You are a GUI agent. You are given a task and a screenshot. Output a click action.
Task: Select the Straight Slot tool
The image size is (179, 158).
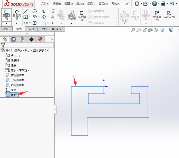(x=25, y=23)
